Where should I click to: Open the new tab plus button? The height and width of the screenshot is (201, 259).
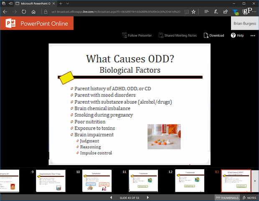pyautogui.click(x=61, y=3)
